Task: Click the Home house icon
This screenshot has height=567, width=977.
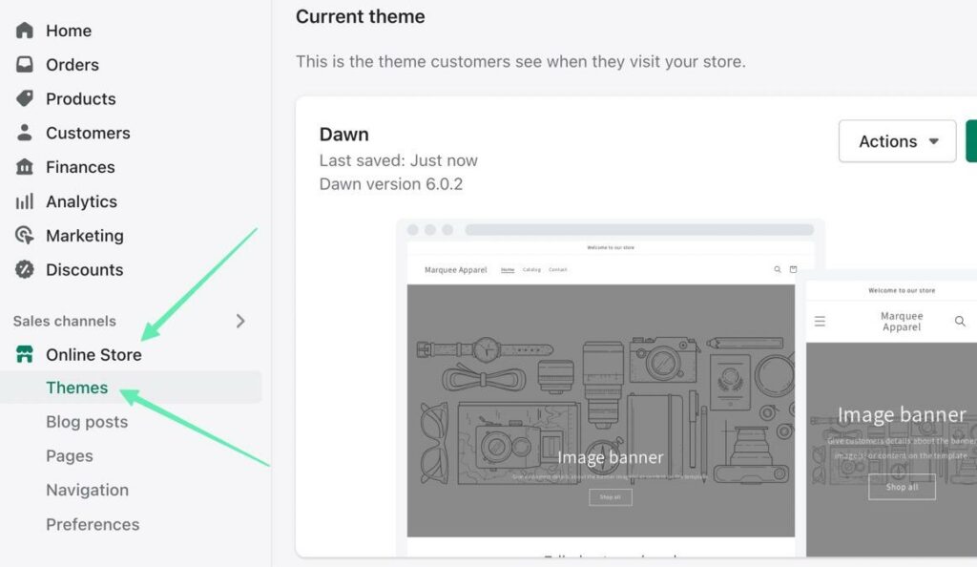Action: 25,31
